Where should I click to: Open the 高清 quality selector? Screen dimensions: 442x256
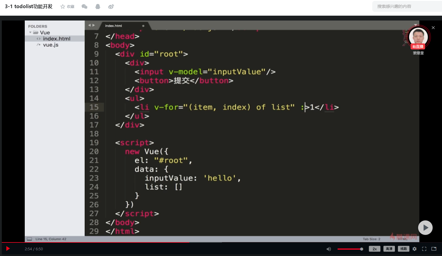(x=389, y=249)
